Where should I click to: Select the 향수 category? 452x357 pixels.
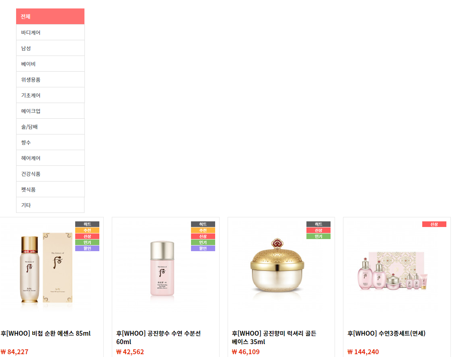tap(50, 142)
